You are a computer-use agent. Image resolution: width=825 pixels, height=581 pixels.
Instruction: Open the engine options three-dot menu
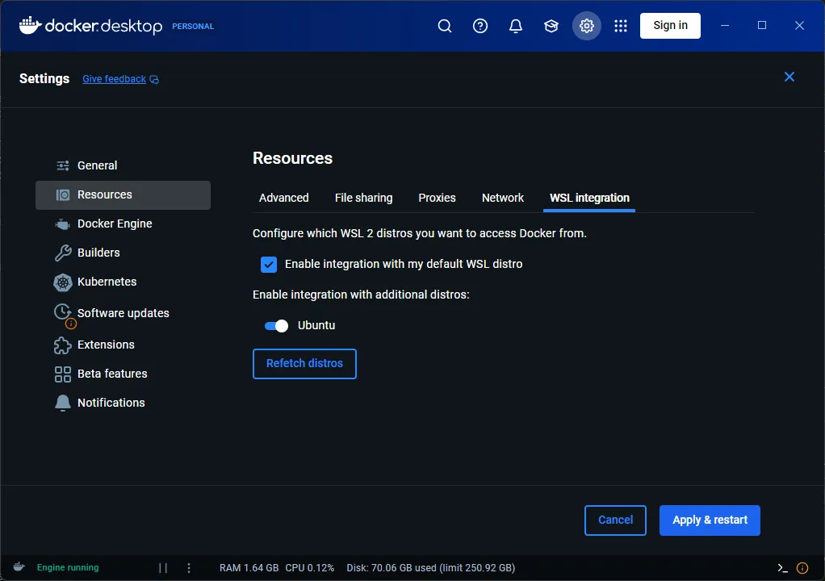point(189,568)
